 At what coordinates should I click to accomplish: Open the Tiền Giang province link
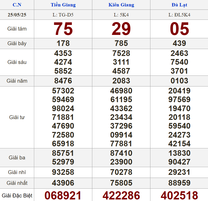(x=63, y=5)
